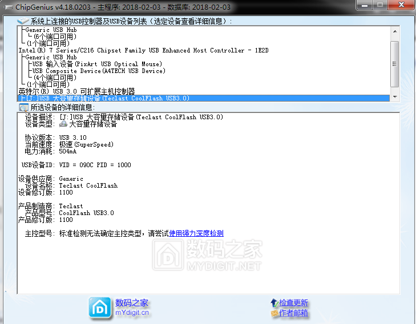Click the USB device list header icon
Viewport: 416px width, 324px height.
point(23,21)
